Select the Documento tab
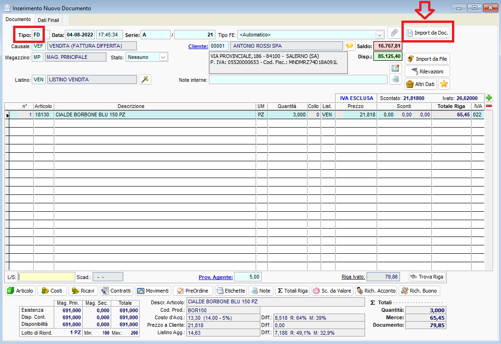501x344 pixels. click(18, 20)
